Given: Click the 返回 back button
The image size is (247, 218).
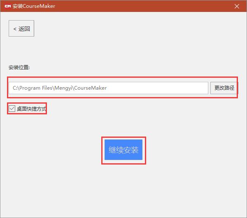Looking at the screenshot, I should pos(21,28).
